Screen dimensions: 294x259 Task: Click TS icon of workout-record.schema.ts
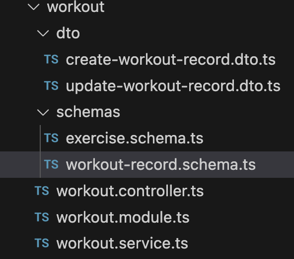[51, 164]
